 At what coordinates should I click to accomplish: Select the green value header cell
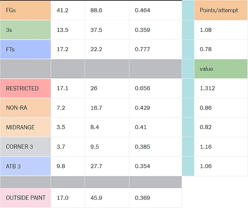[221, 69]
